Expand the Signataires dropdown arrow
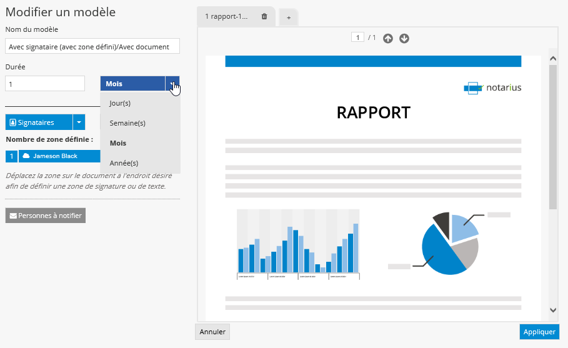This screenshot has height=348, width=568. (79, 122)
